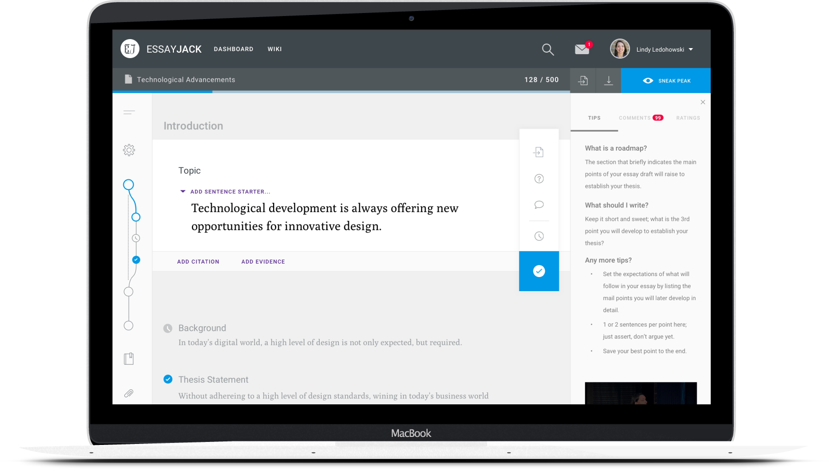Click the Add Evidence link
This screenshot has height=469, width=830.
tap(263, 262)
